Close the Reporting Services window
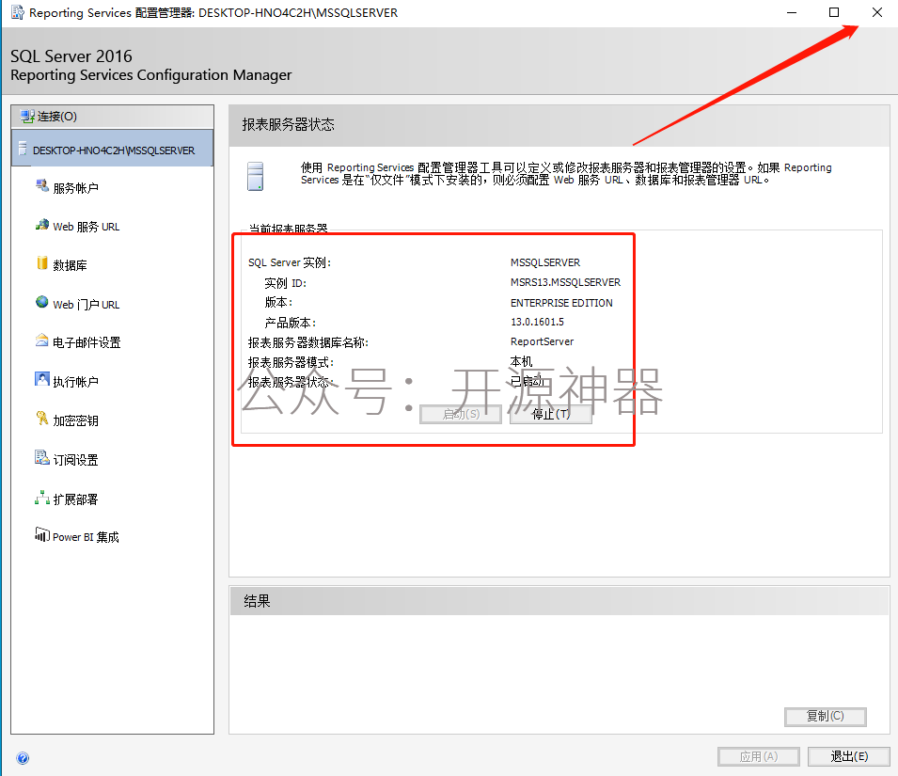 pyautogui.click(x=876, y=12)
